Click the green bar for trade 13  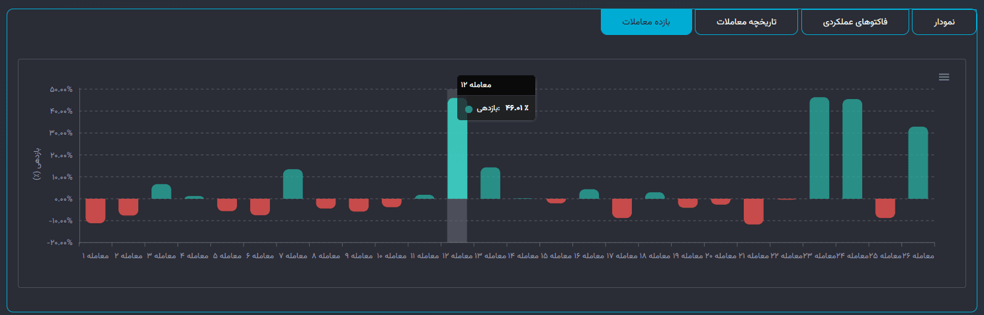coord(490,184)
